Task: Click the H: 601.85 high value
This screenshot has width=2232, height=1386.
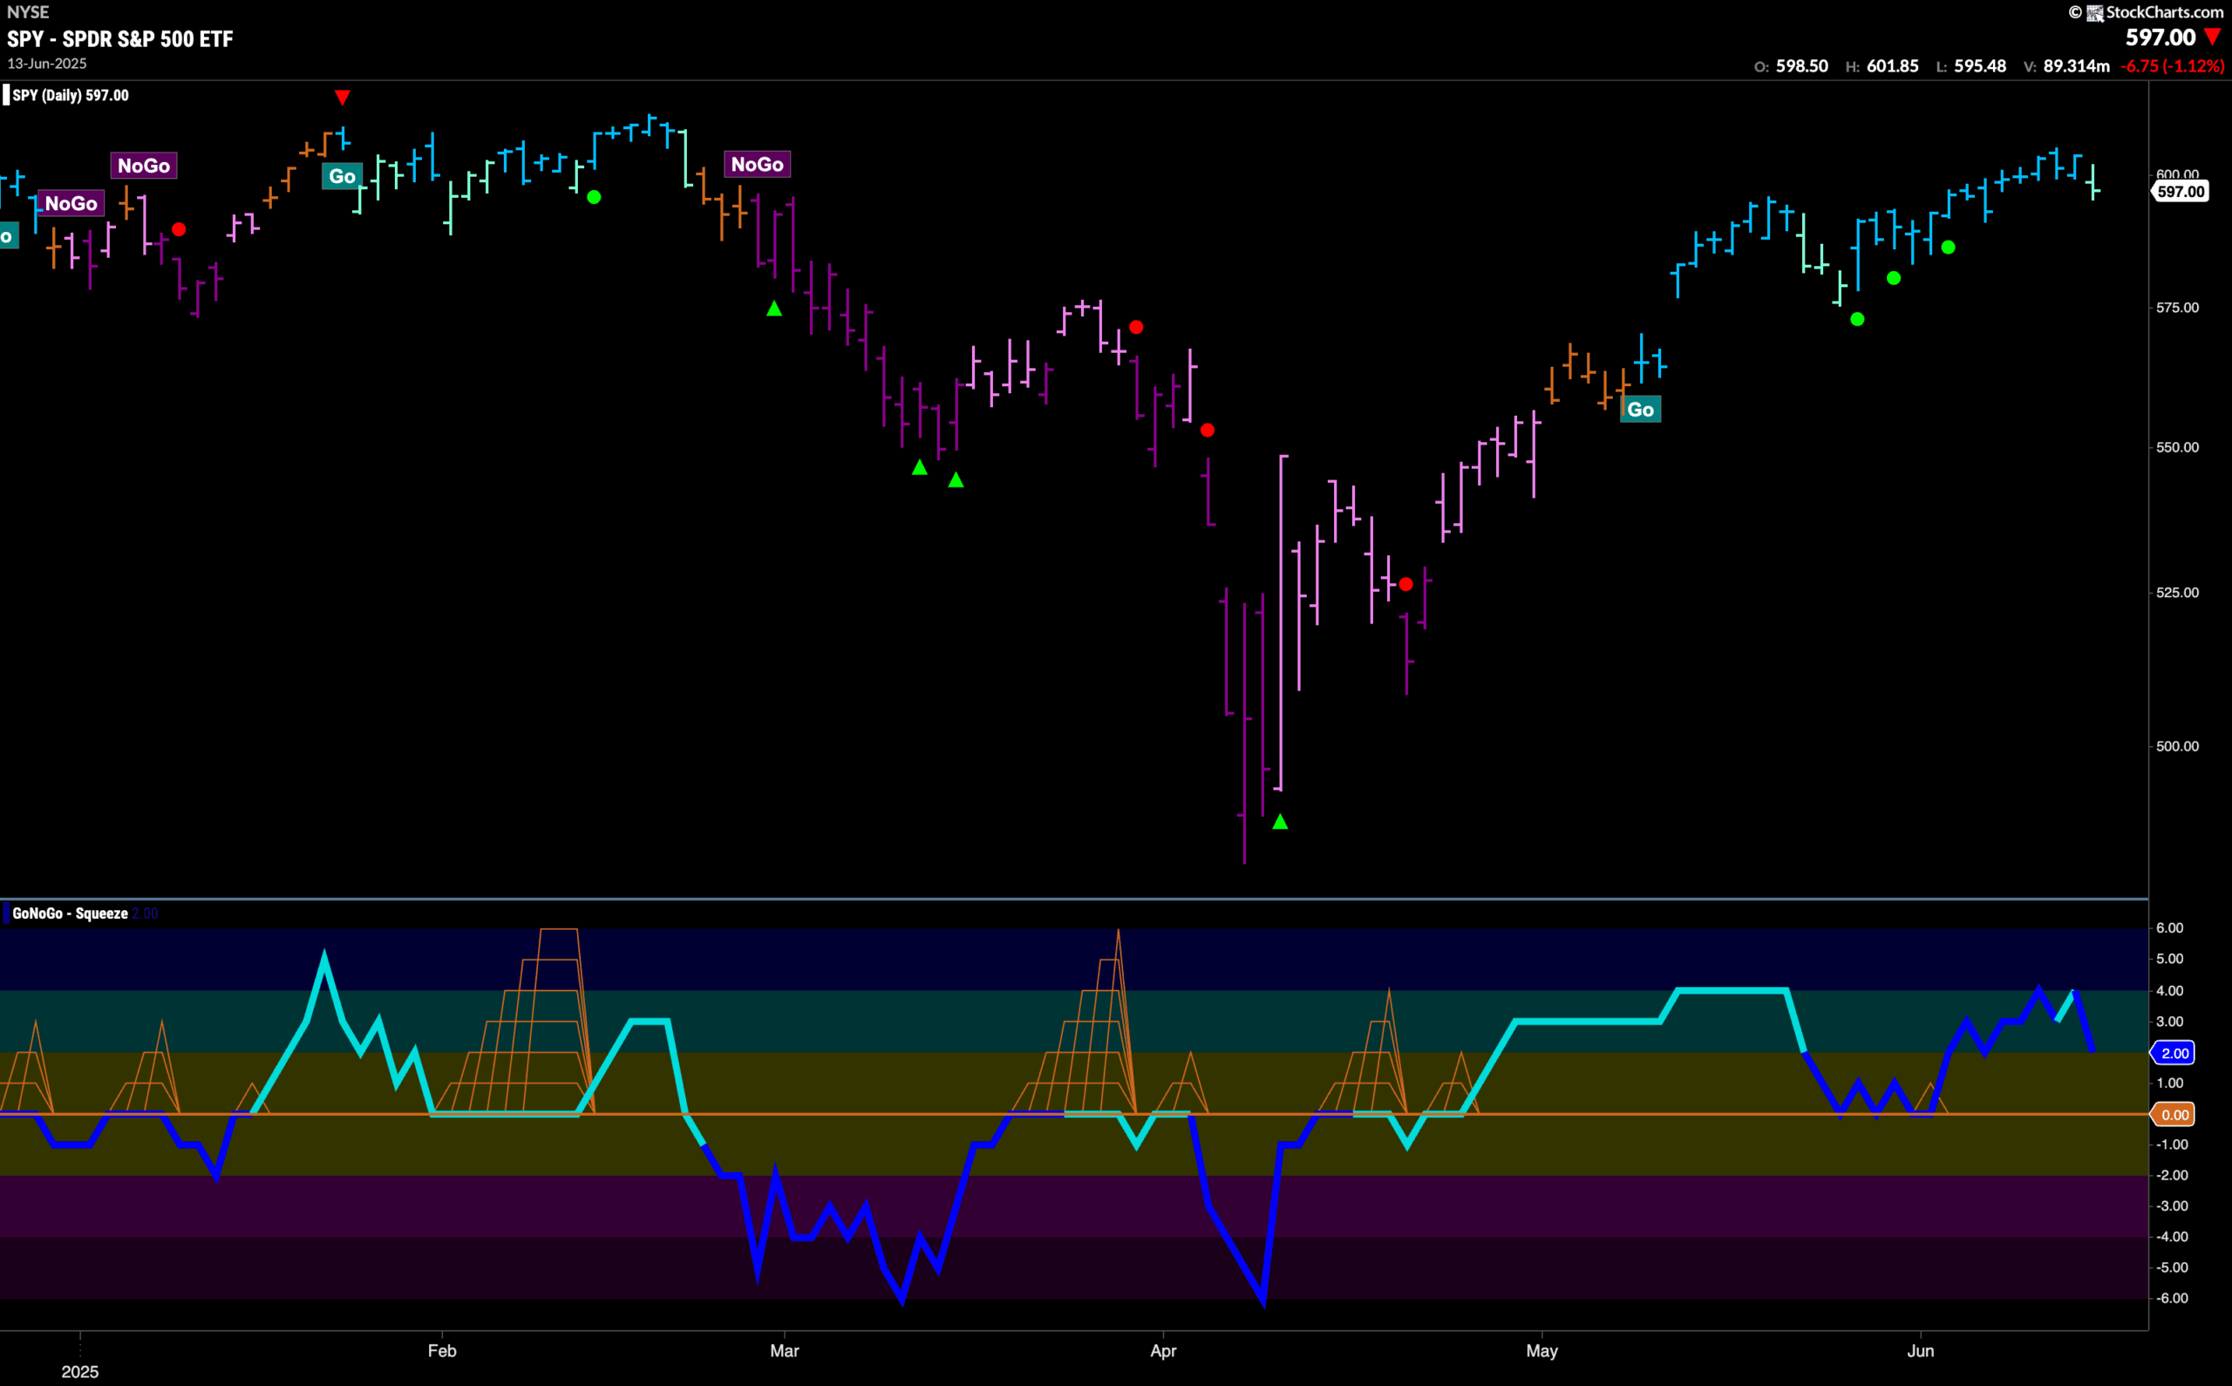Action: [x=1882, y=66]
